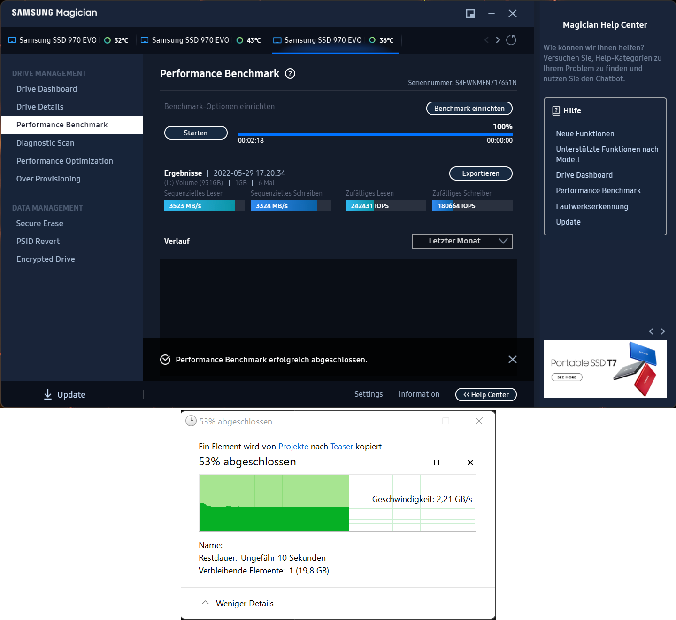Open Performance Optimization
The width and height of the screenshot is (676, 620).
coord(65,161)
